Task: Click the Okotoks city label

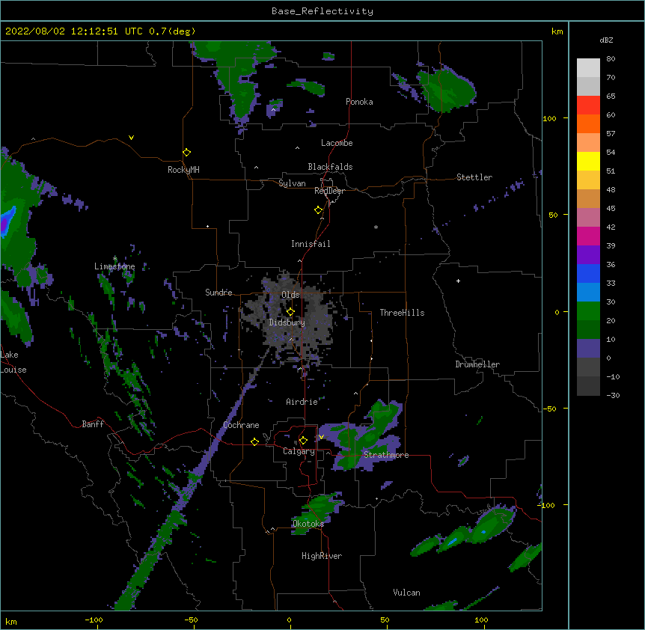Action: (308, 524)
